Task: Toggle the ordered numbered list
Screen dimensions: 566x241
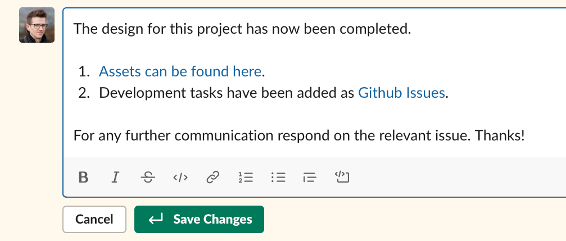Action: click(246, 177)
